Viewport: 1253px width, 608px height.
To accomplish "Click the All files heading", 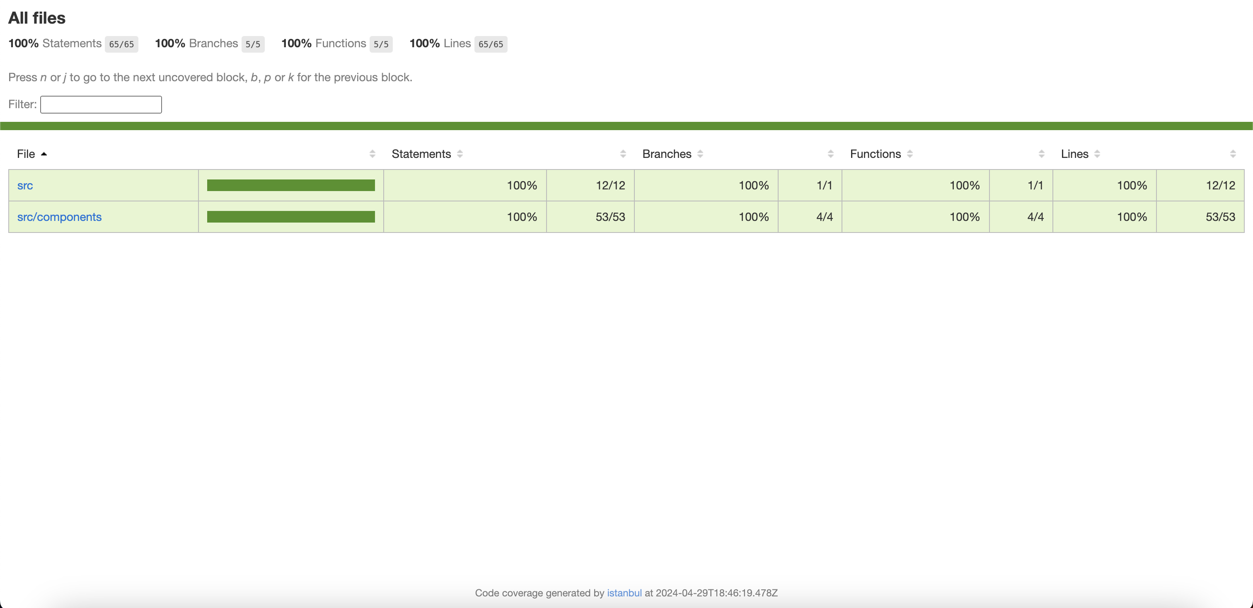I will point(37,18).
